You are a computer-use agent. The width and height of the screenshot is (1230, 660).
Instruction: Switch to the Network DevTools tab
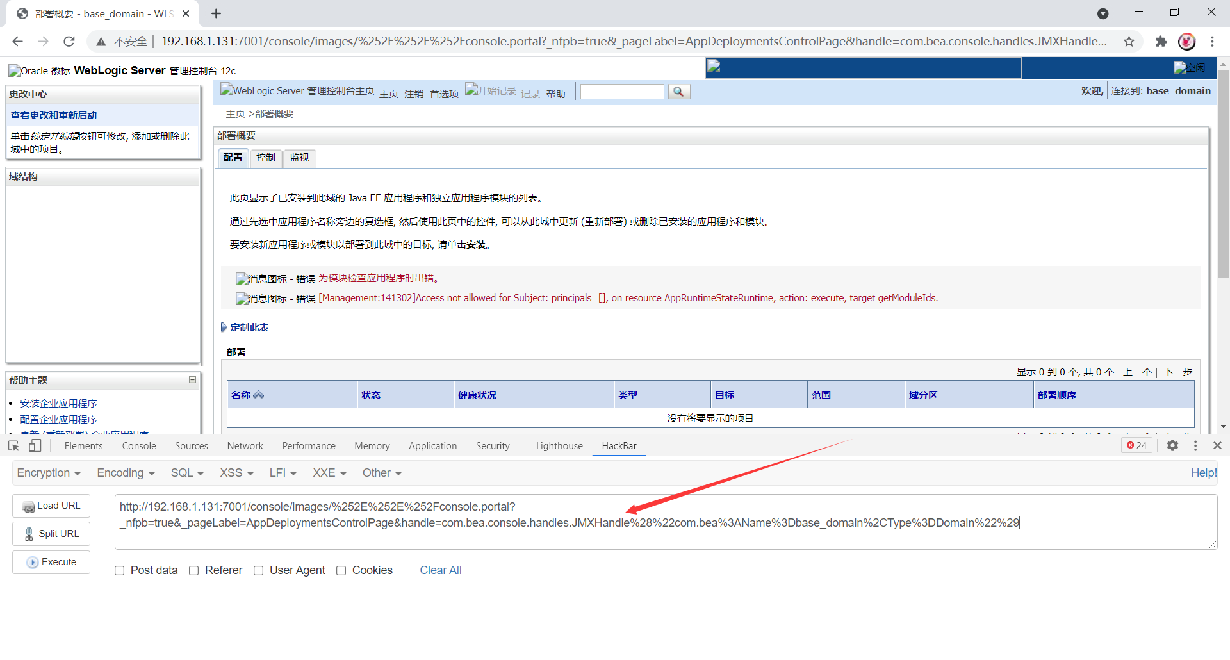[245, 446]
